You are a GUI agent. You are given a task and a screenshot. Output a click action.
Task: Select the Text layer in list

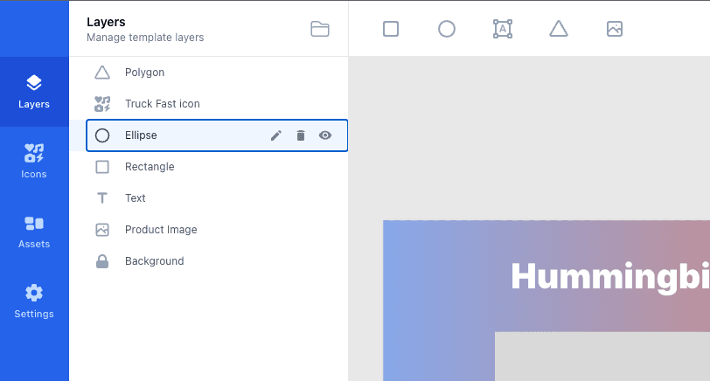point(136,198)
